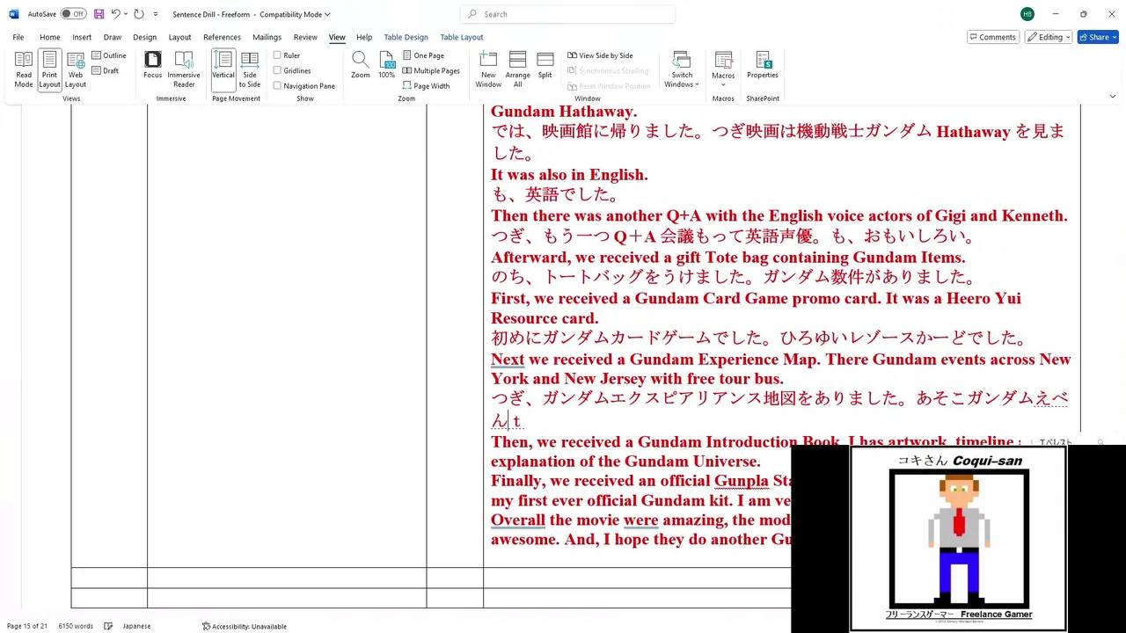Open the Insert tab
1126x633 pixels.
[82, 37]
